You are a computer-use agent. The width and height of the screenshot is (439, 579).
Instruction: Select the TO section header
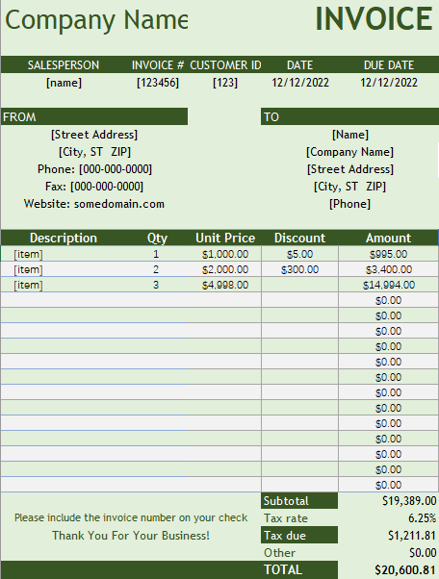click(x=349, y=116)
